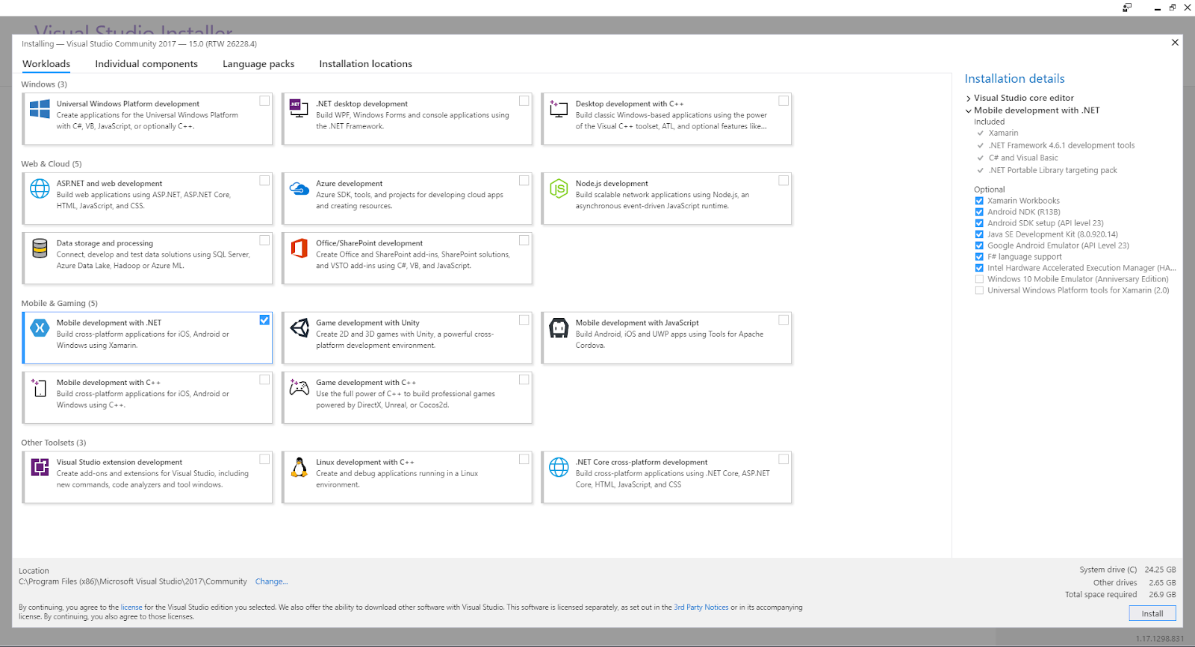
Task: Check Linux development with C++ workload
Action: [x=524, y=459]
